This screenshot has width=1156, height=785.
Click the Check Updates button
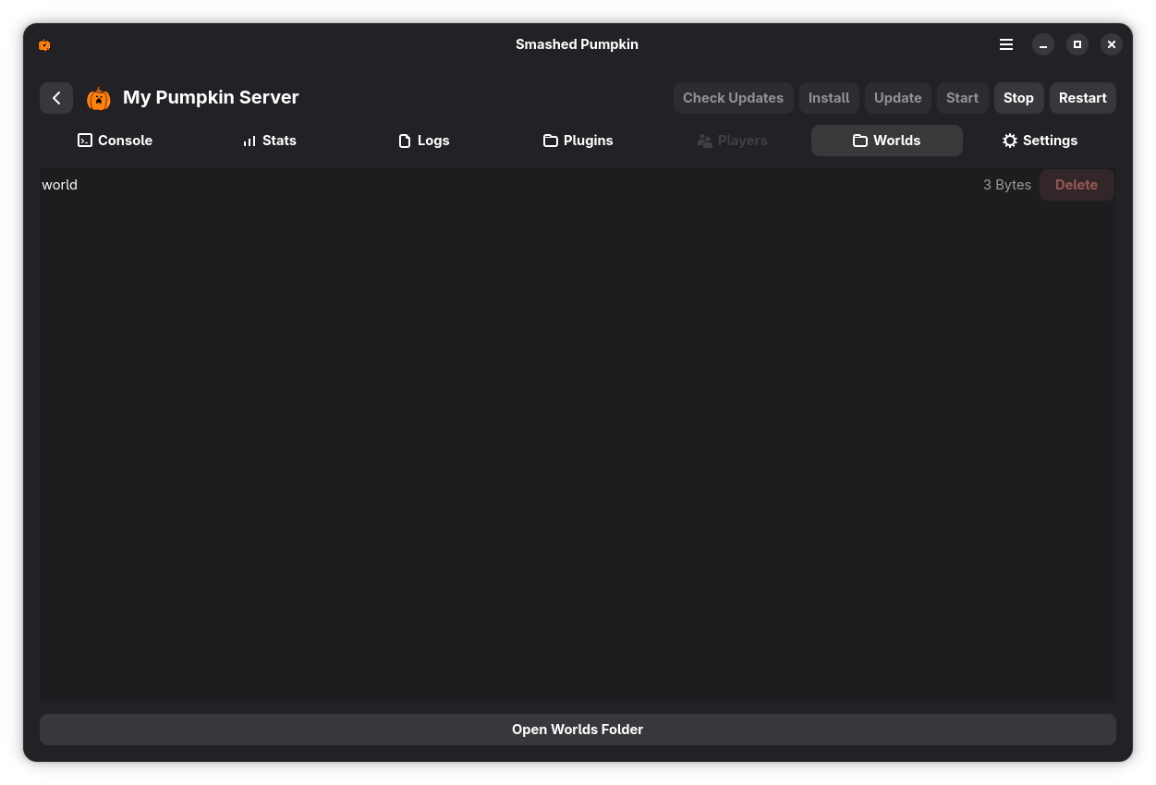pos(733,98)
